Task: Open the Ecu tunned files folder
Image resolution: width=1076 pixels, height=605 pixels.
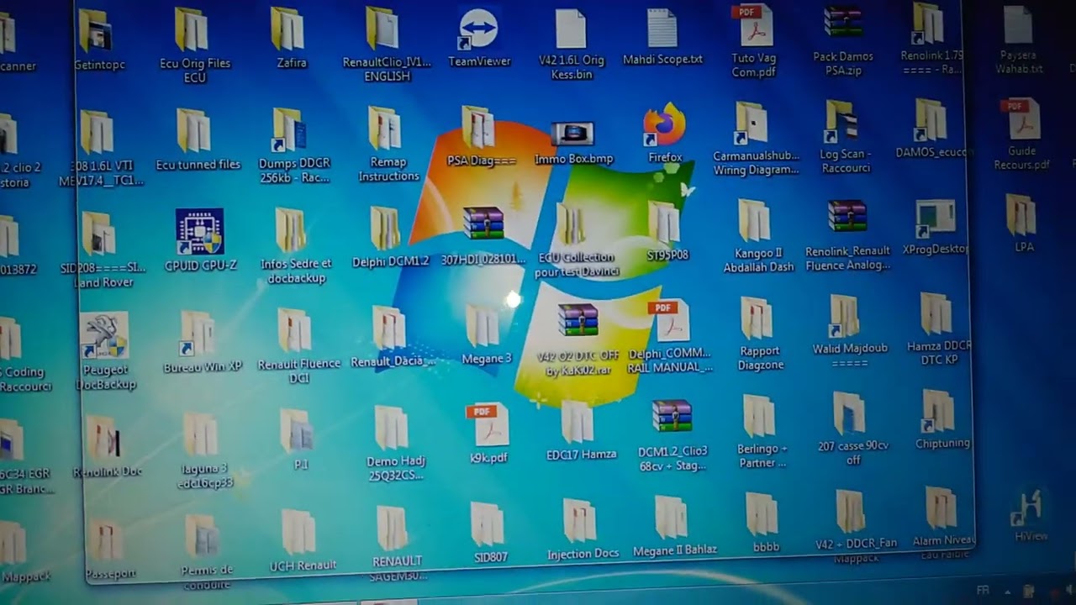Action: (194, 130)
